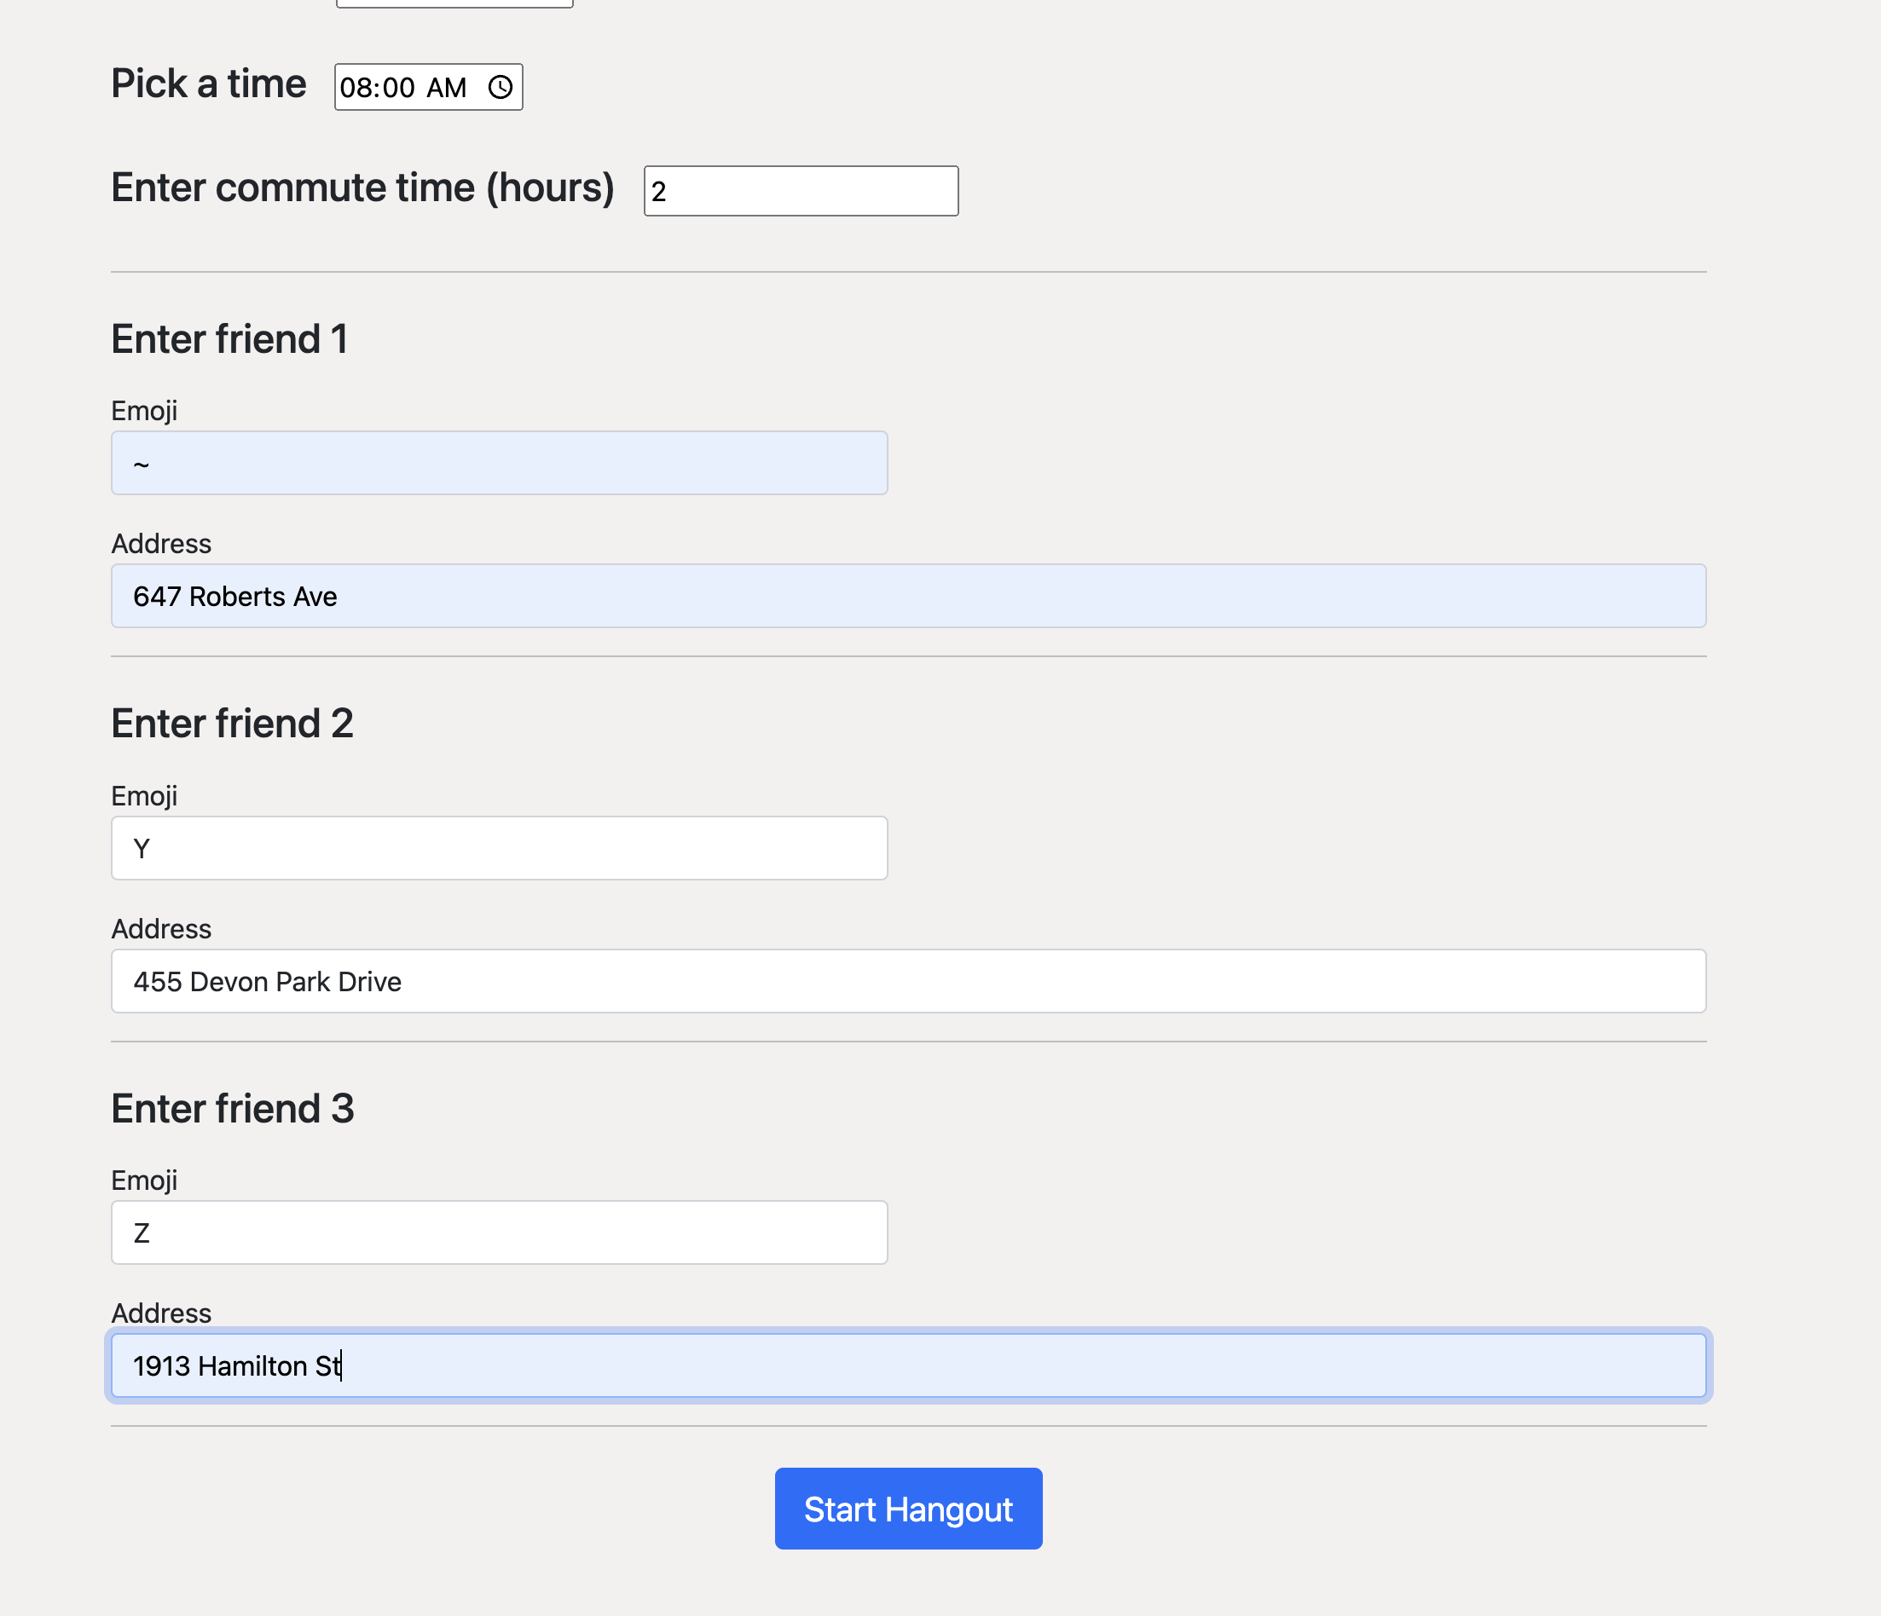1881x1616 pixels.
Task: Click the Emoji label under friend 3
Action: (x=143, y=1180)
